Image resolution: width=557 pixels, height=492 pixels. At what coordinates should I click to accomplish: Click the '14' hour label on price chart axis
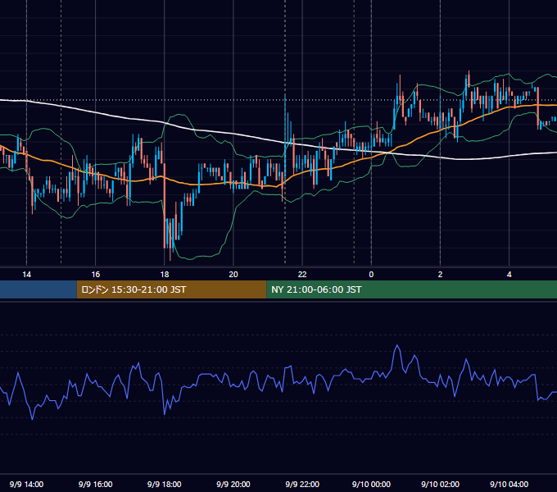pos(27,275)
